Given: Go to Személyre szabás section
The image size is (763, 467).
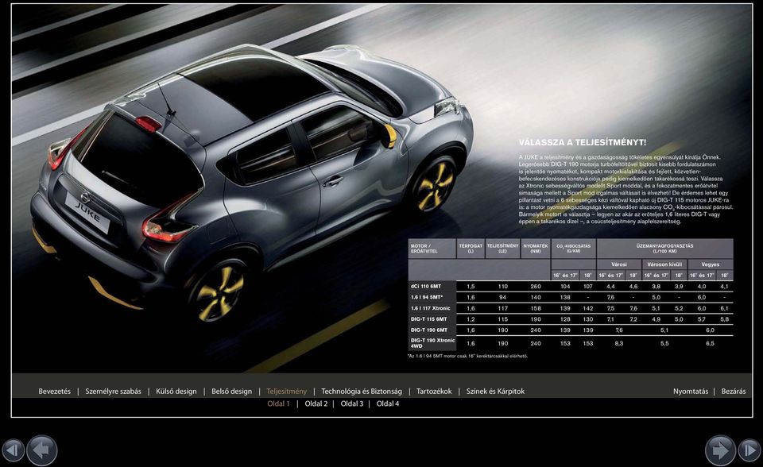Looking at the screenshot, I should (x=114, y=391).
